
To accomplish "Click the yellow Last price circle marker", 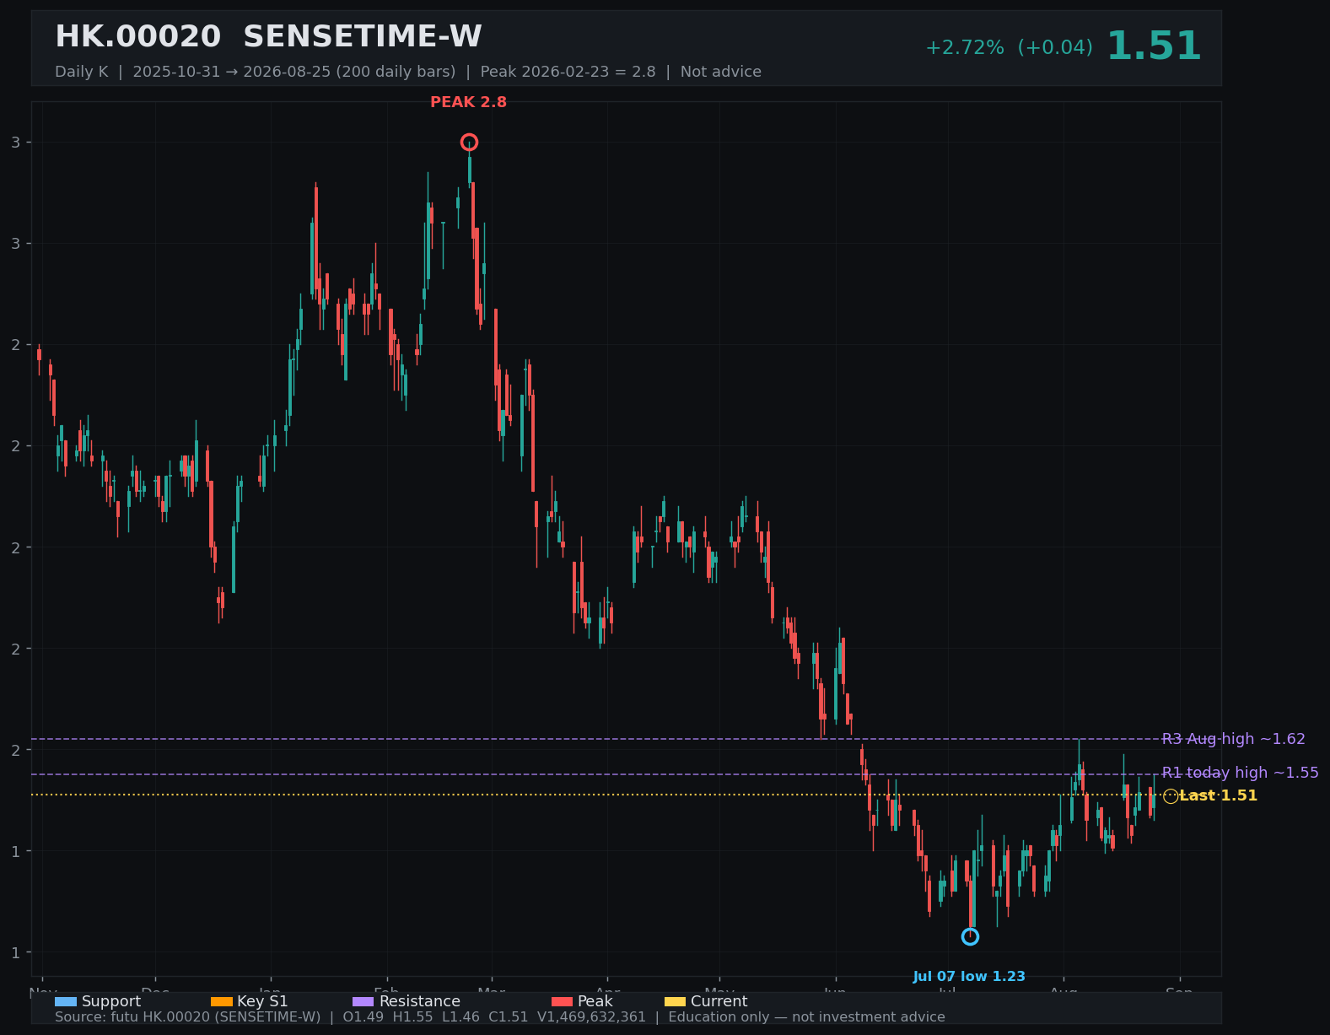I will (x=1171, y=795).
